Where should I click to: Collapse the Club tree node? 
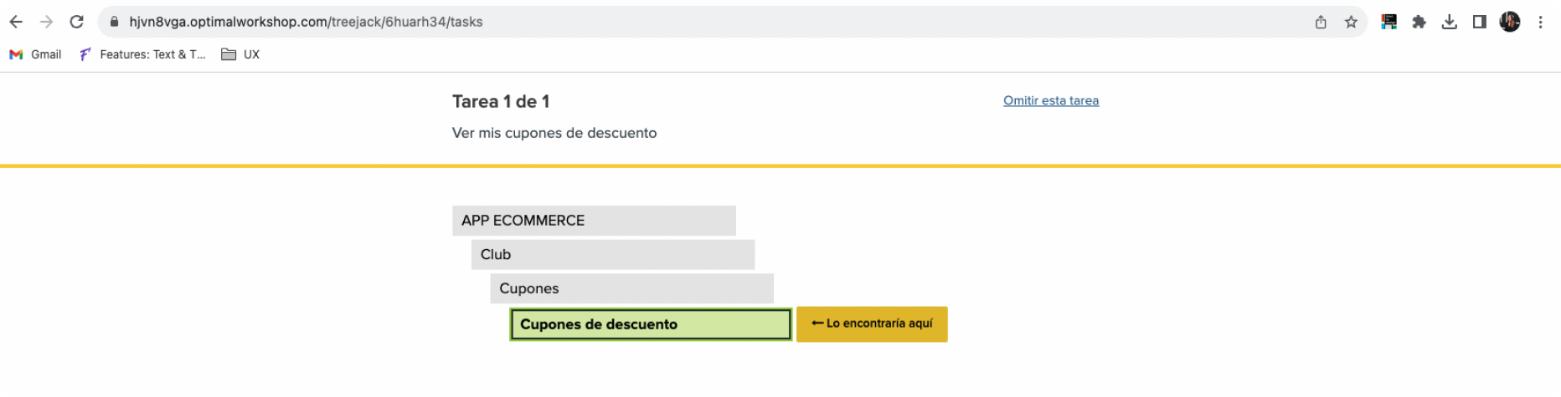point(612,255)
